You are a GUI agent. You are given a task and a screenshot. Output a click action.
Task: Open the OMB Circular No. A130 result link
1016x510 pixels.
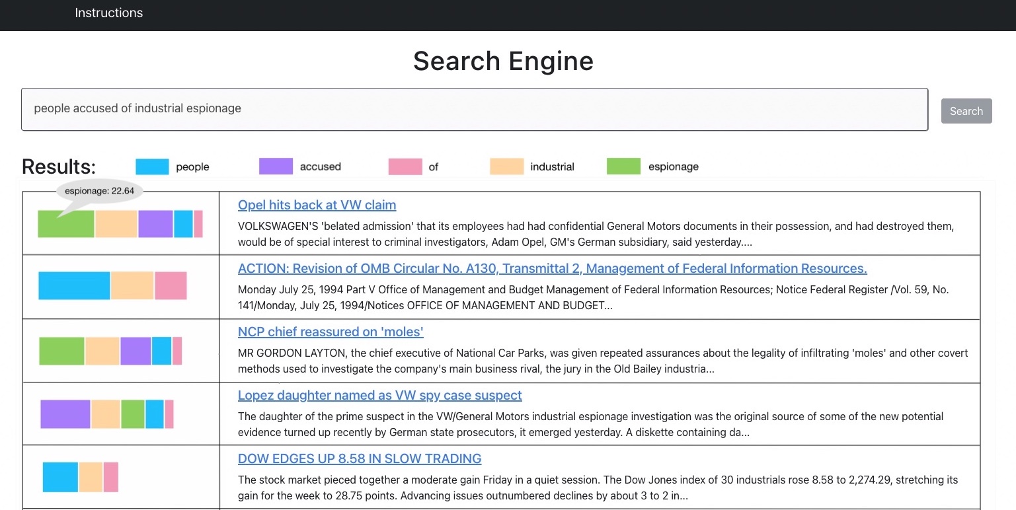[552, 268]
